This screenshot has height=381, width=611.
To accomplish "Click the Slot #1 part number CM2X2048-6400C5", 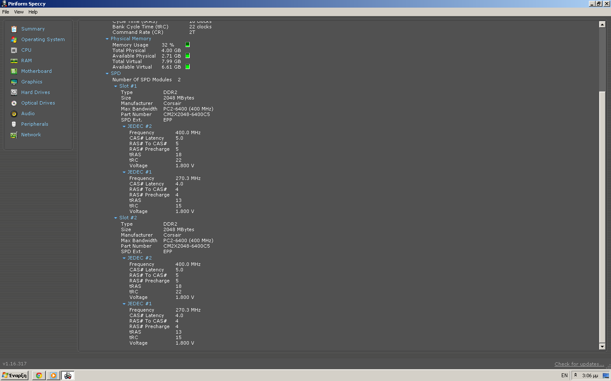I will (187, 114).
